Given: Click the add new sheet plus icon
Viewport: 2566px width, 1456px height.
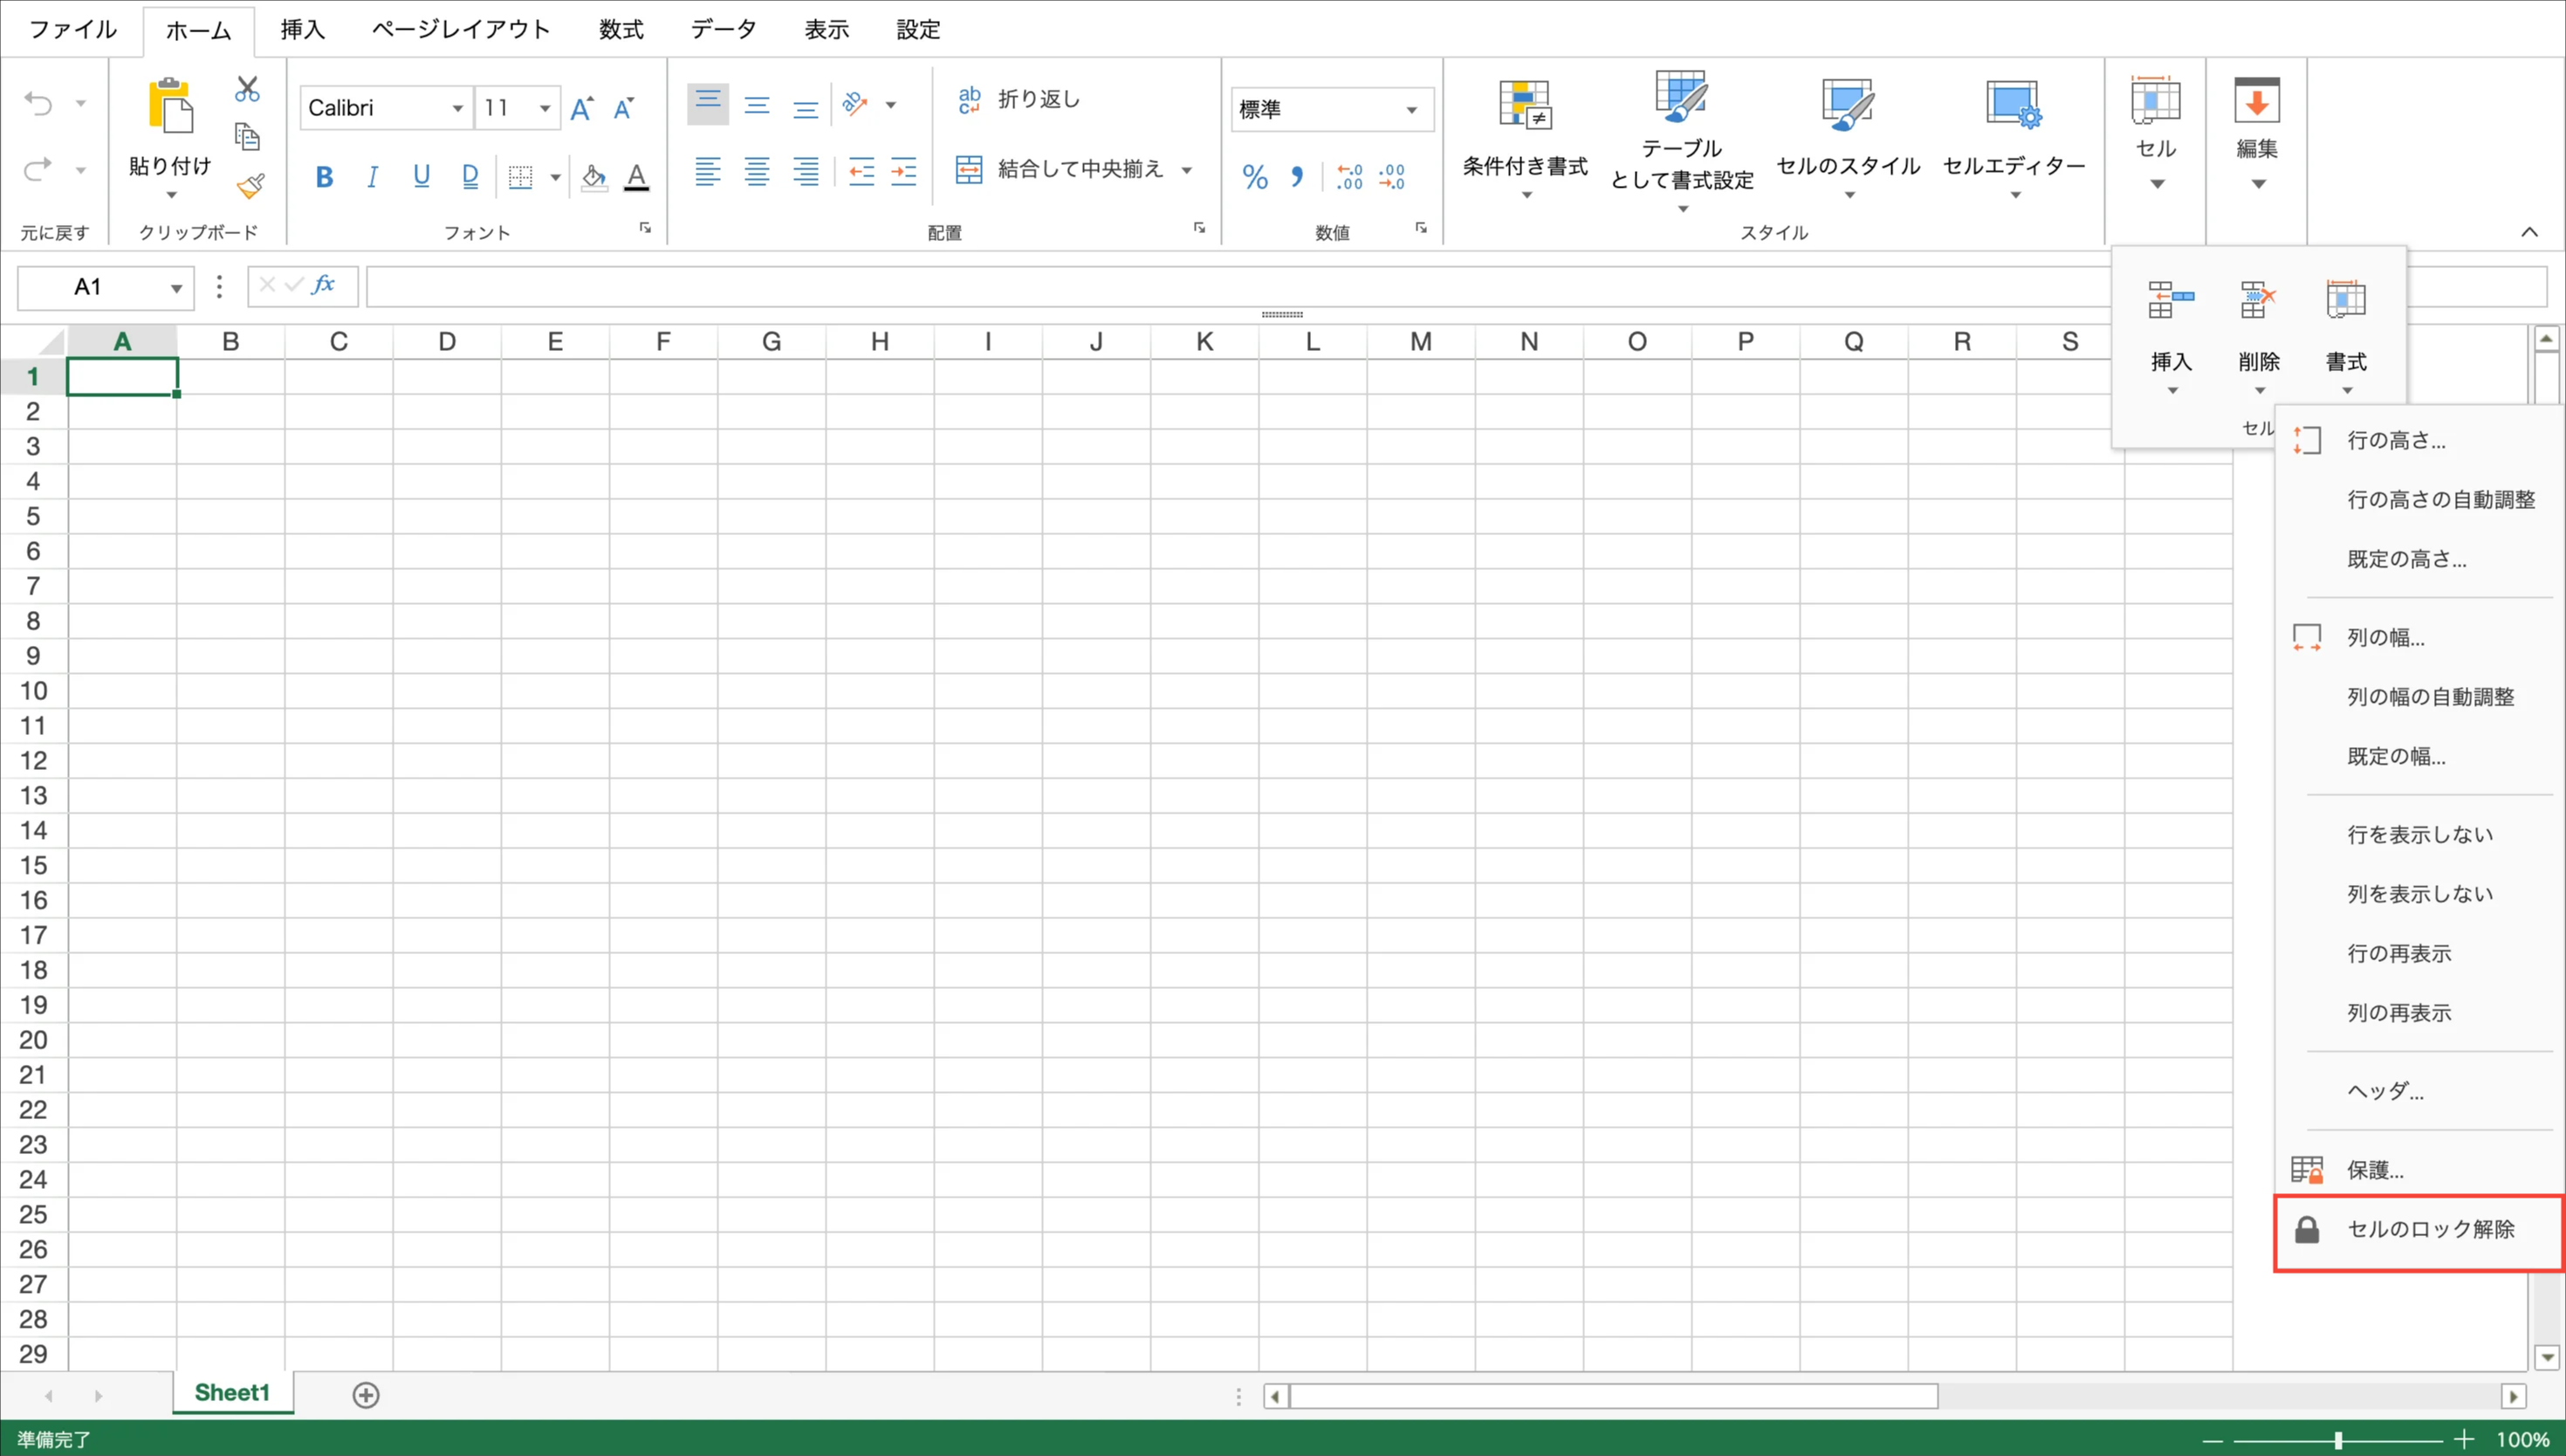Looking at the screenshot, I should tap(366, 1394).
